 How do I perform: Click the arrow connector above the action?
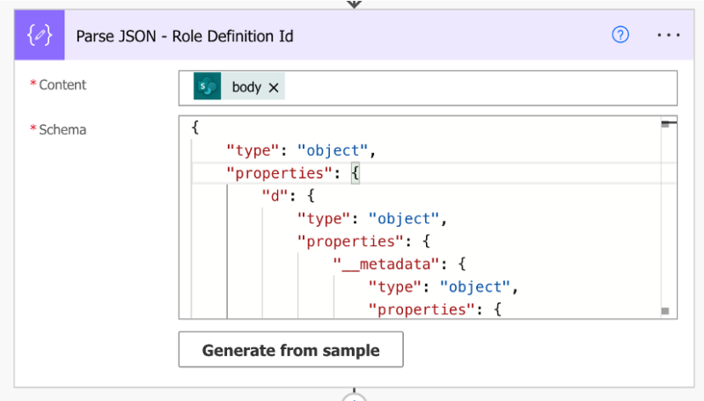click(x=354, y=4)
